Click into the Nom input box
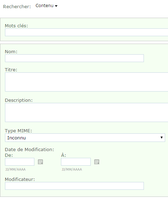Screen dimensions: 168x199 [x=74, y=58]
